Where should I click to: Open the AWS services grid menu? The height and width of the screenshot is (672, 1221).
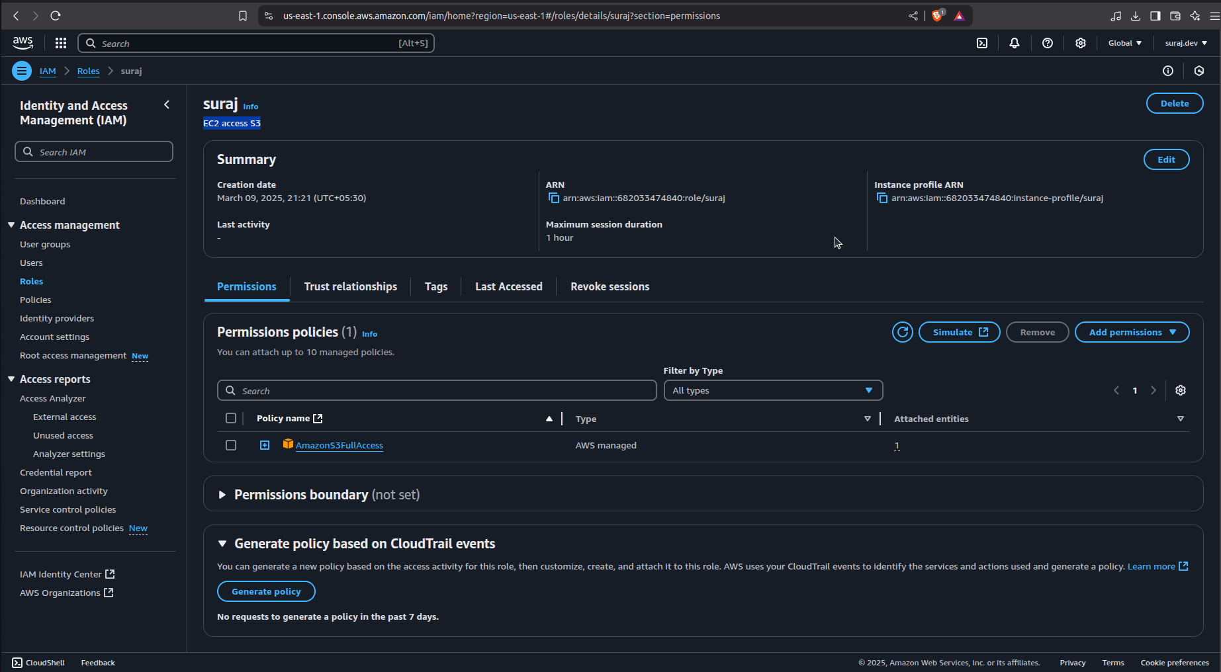61,43
